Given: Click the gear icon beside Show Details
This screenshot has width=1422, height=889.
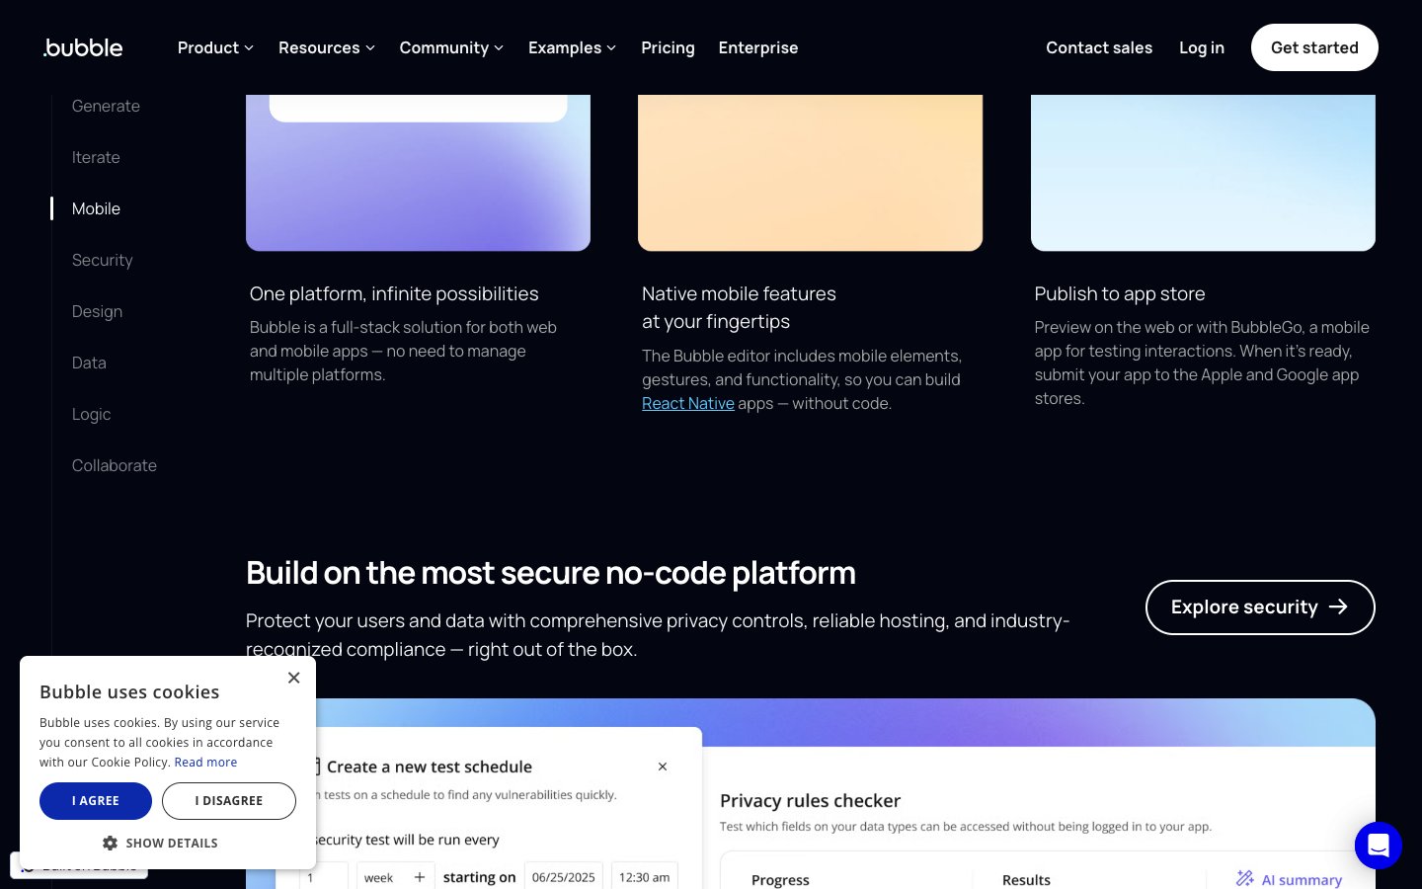Looking at the screenshot, I should coord(110,843).
